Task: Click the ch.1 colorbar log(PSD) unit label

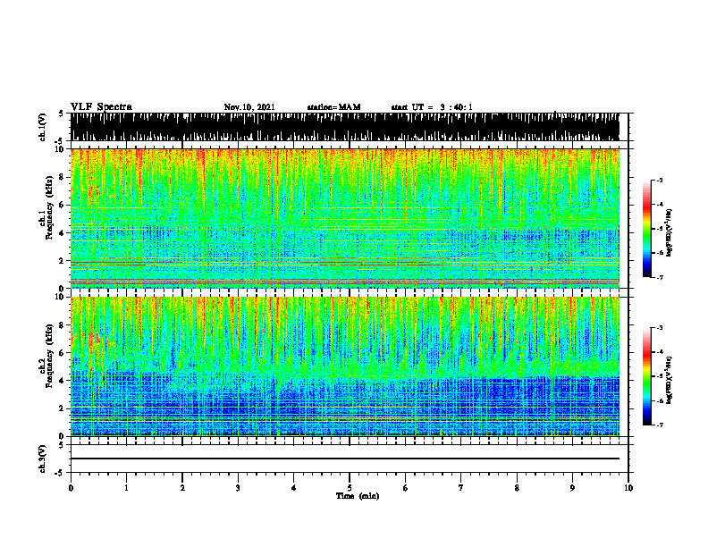Action: (x=670, y=233)
